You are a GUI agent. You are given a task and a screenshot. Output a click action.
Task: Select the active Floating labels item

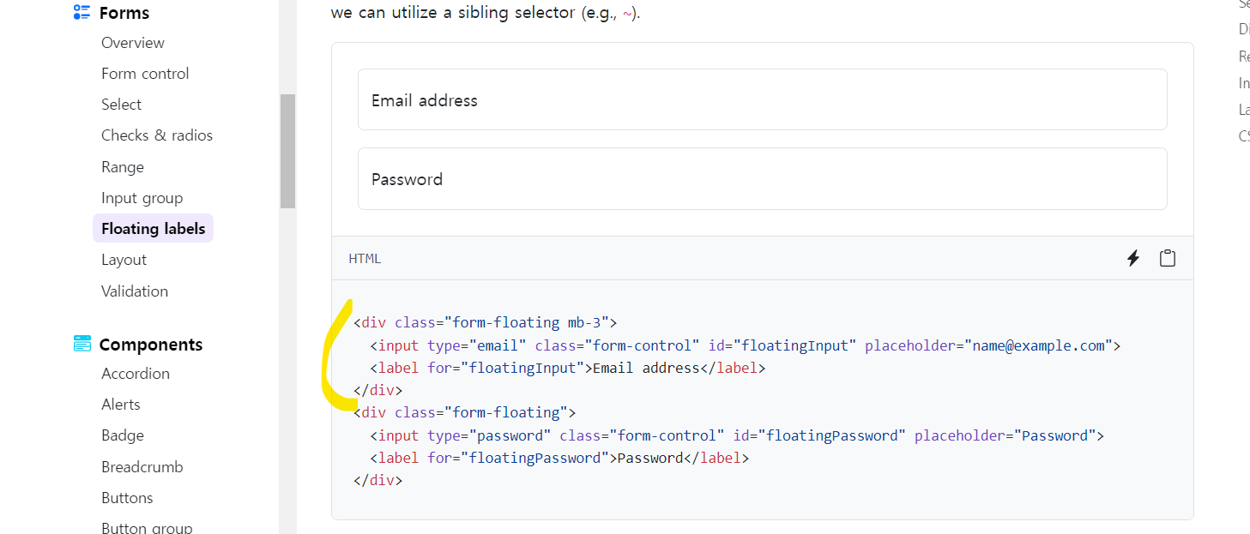(153, 229)
